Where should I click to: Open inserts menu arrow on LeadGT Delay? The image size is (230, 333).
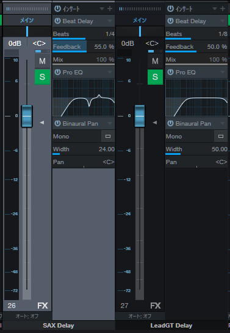coord(215,9)
